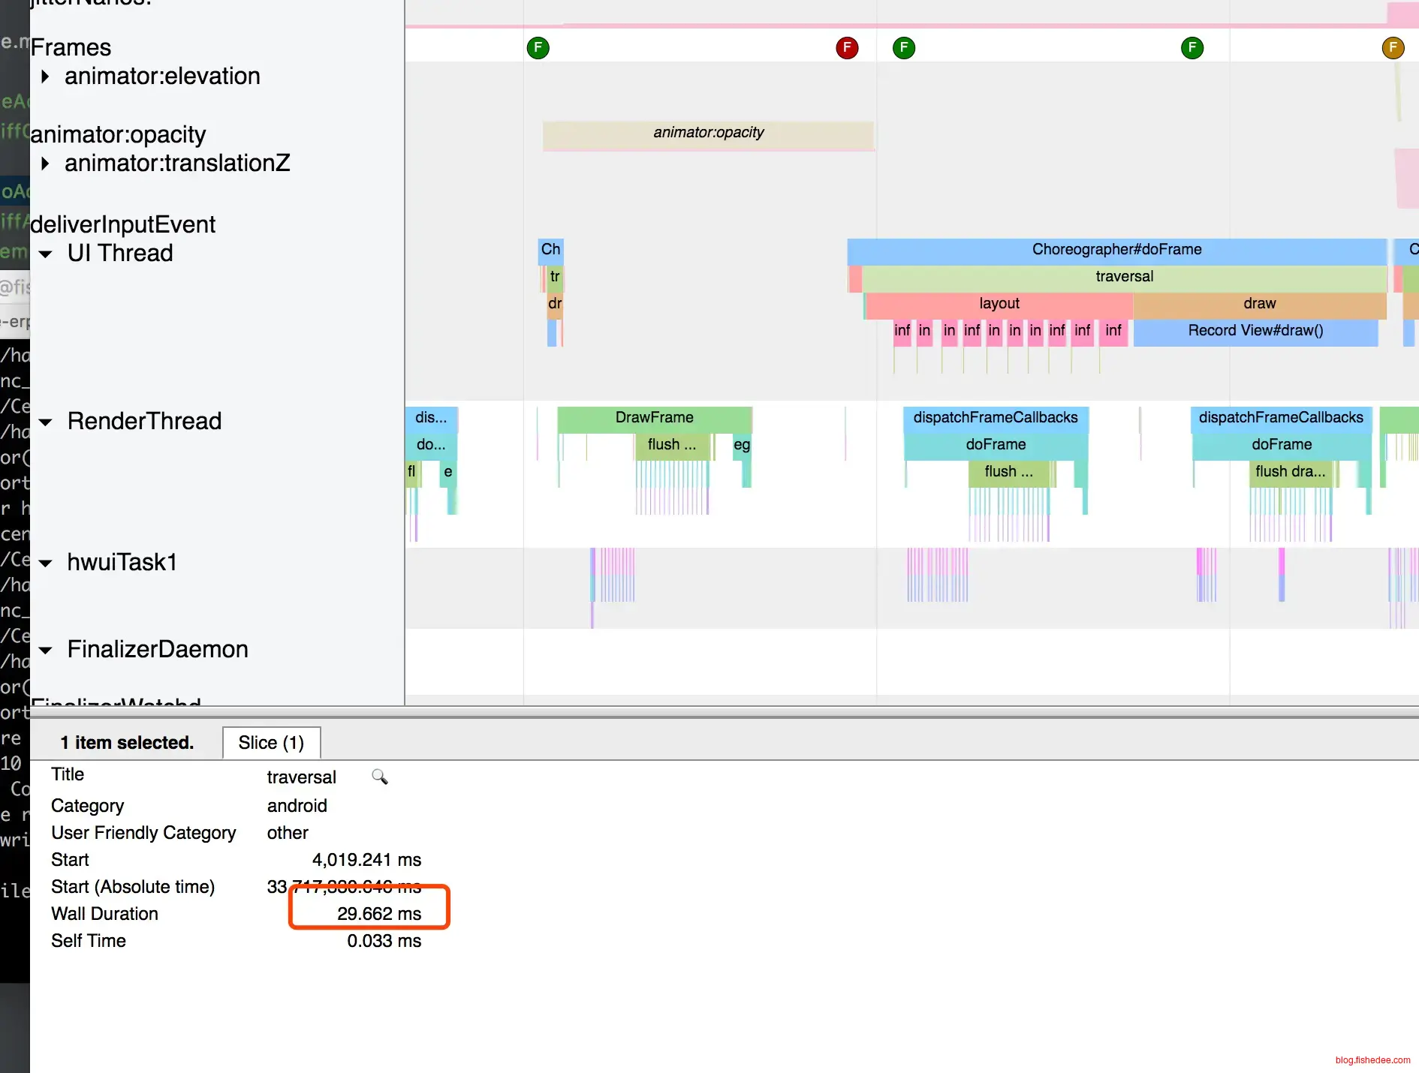1419x1073 pixels.
Task: Collapse the hwuiTask1 track
Action: coord(46,563)
